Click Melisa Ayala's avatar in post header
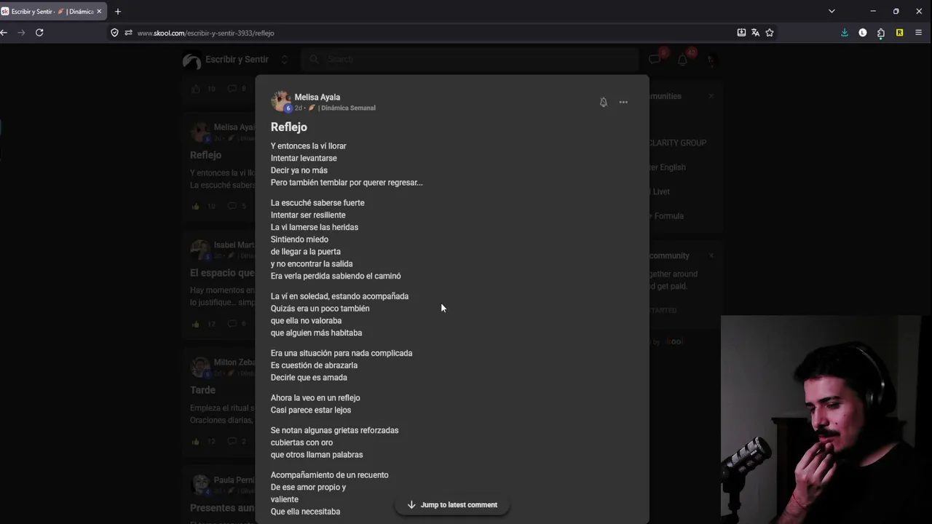932x524 pixels. (x=280, y=101)
